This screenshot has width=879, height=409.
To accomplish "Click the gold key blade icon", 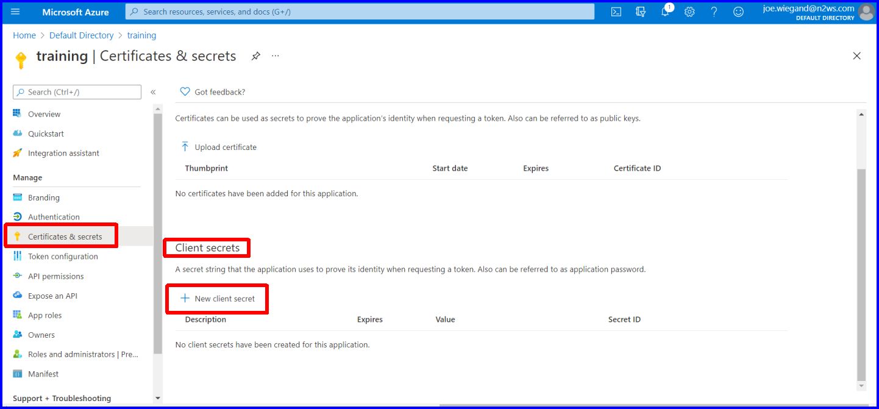I will coord(21,60).
